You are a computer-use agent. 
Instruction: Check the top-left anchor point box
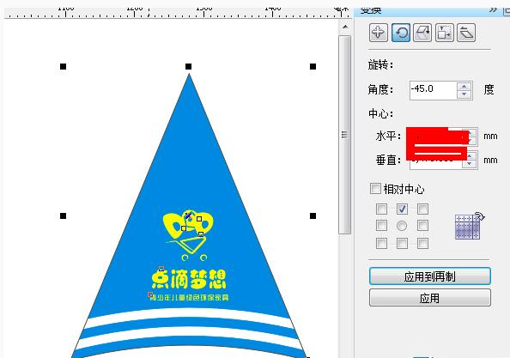[x=381, y=209]
